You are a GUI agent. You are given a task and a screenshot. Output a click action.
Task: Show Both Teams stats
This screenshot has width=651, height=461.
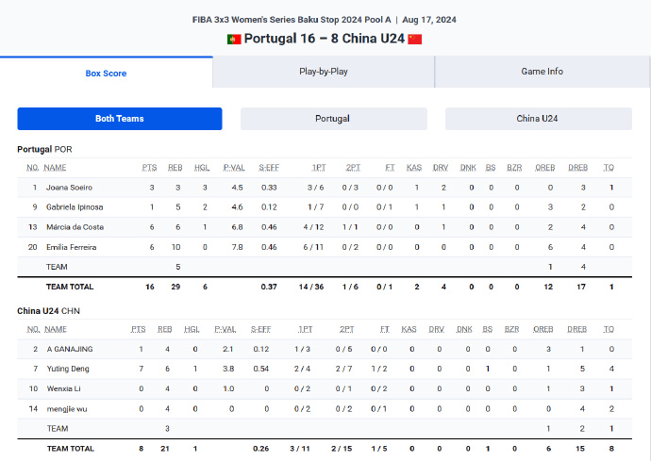(x=120, y=119)
